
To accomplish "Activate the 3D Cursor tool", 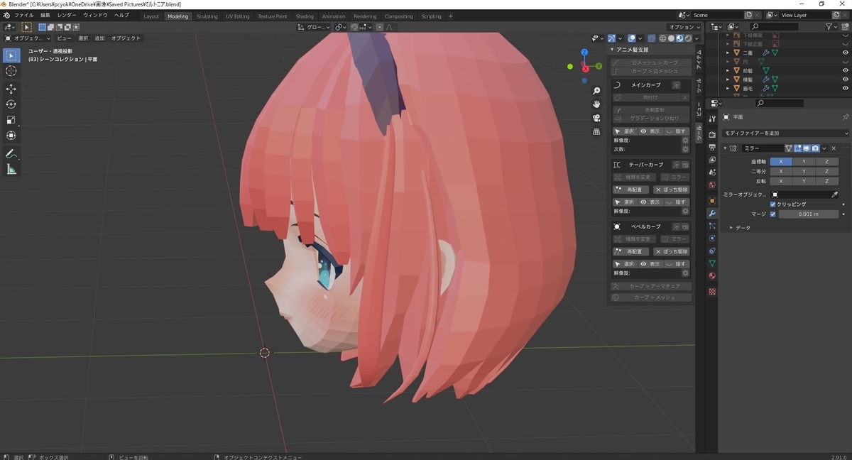I will (11, 71).
